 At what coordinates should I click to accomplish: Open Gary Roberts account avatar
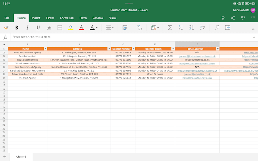253,10
